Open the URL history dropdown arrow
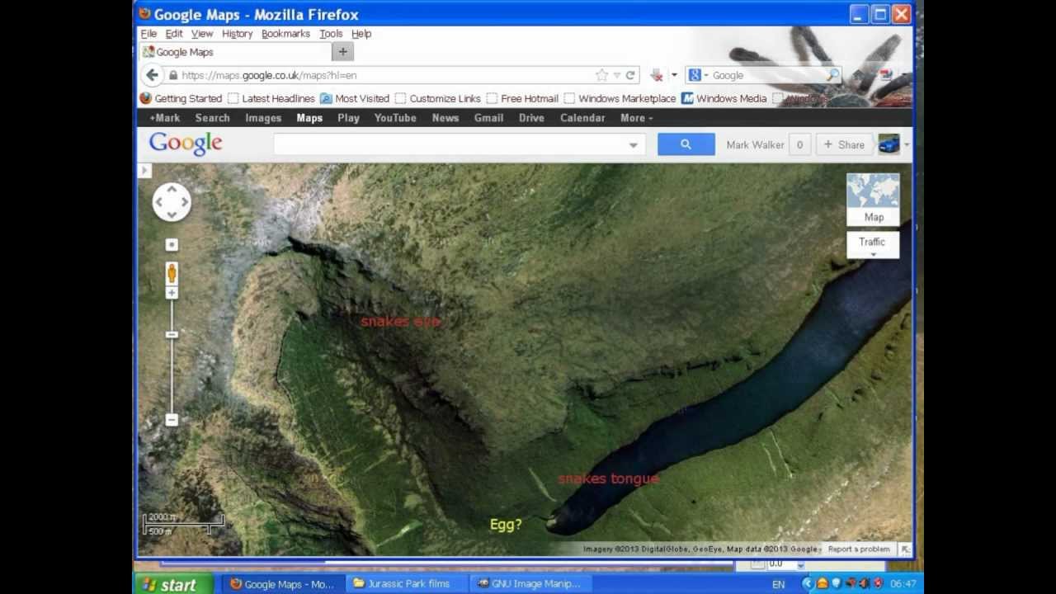 (x=616, y=75)
